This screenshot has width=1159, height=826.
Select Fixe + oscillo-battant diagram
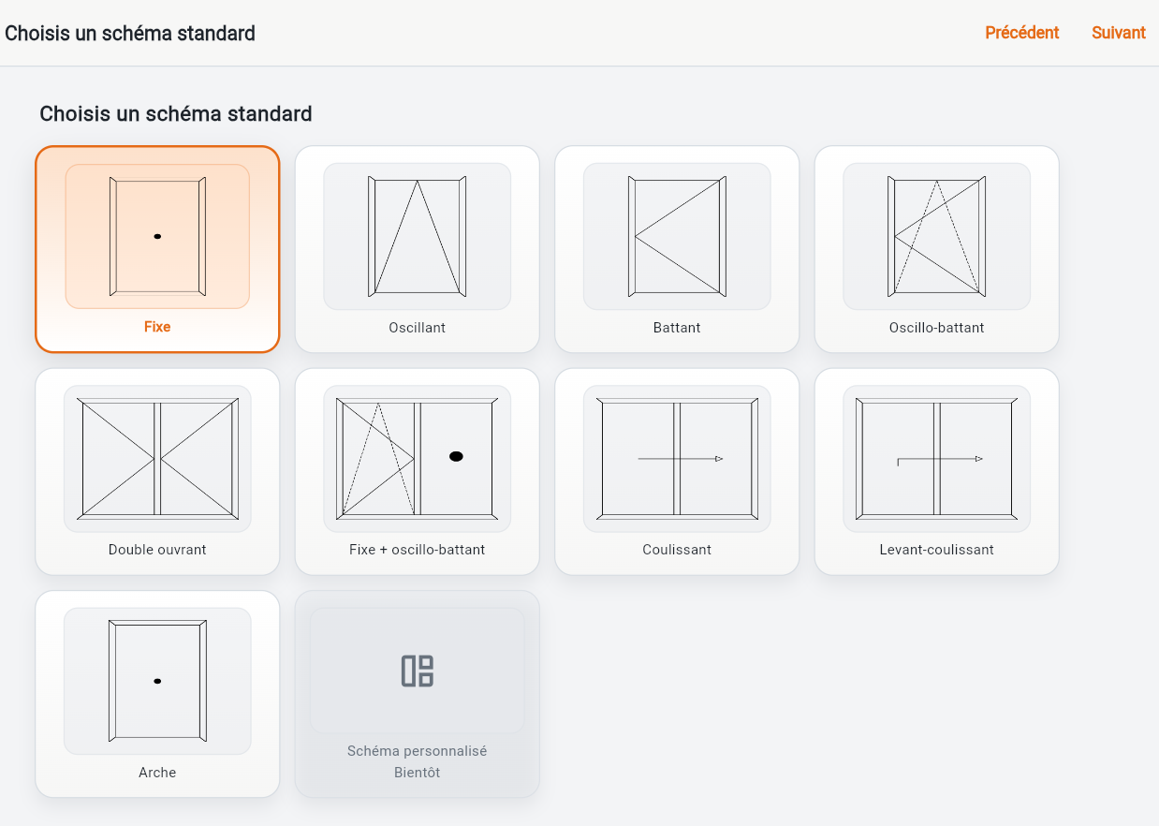coord(418,458)
